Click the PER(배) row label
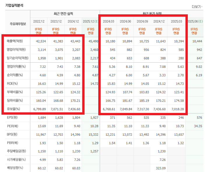The image size is (205, 172). pyautogui.click(x=13, y=126)
